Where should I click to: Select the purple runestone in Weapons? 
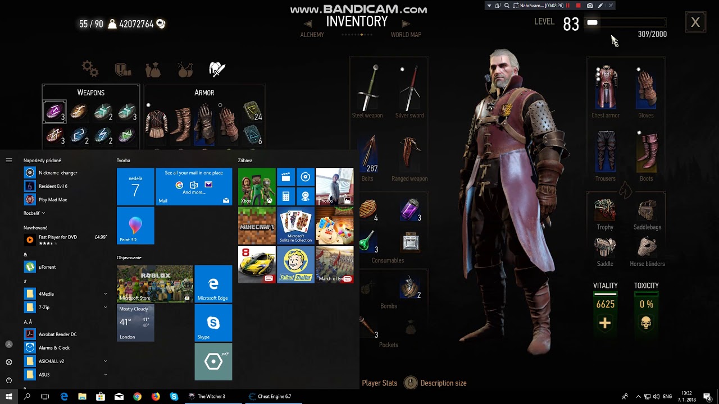pyautogui.click(x=54, y=111)
